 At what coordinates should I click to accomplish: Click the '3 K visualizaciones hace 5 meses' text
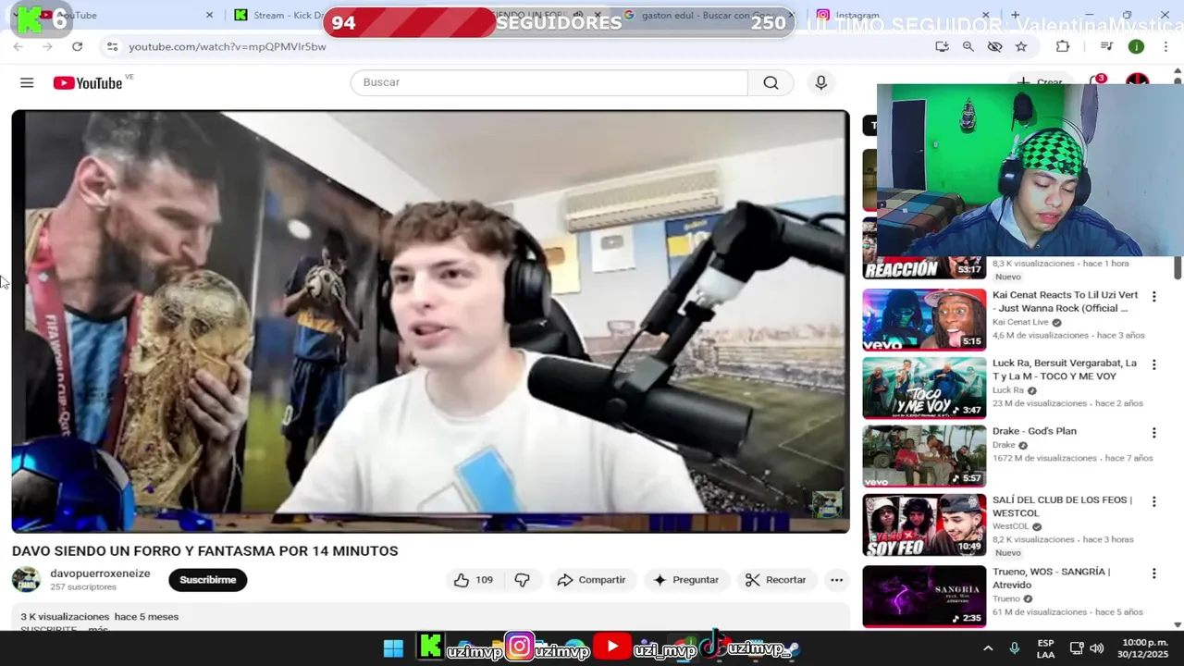tap(100, 617)
